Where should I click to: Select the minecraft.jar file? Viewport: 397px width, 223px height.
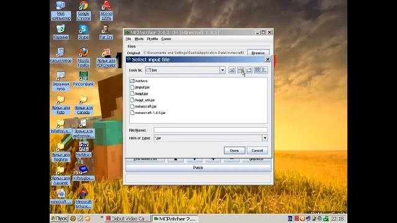(x=143, y=107)
